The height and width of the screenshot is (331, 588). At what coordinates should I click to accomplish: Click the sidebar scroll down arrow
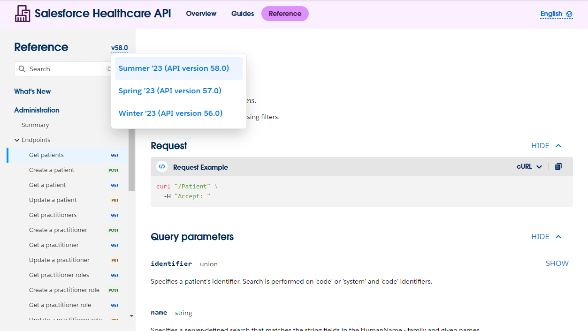pos(131,316)
